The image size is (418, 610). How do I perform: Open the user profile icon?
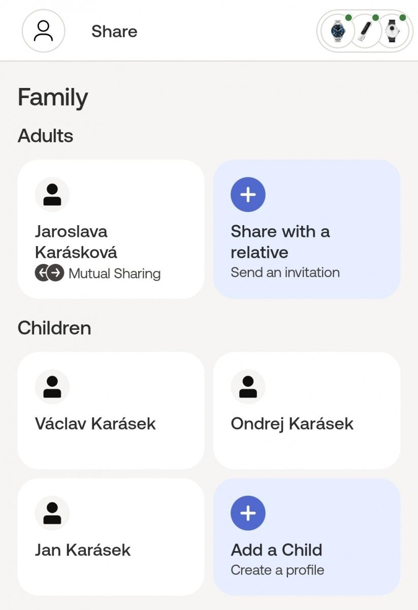click(x=43, y=31)
